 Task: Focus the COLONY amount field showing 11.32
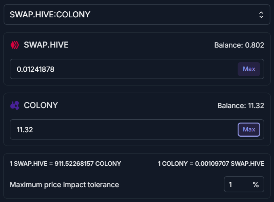coord(123,129)
